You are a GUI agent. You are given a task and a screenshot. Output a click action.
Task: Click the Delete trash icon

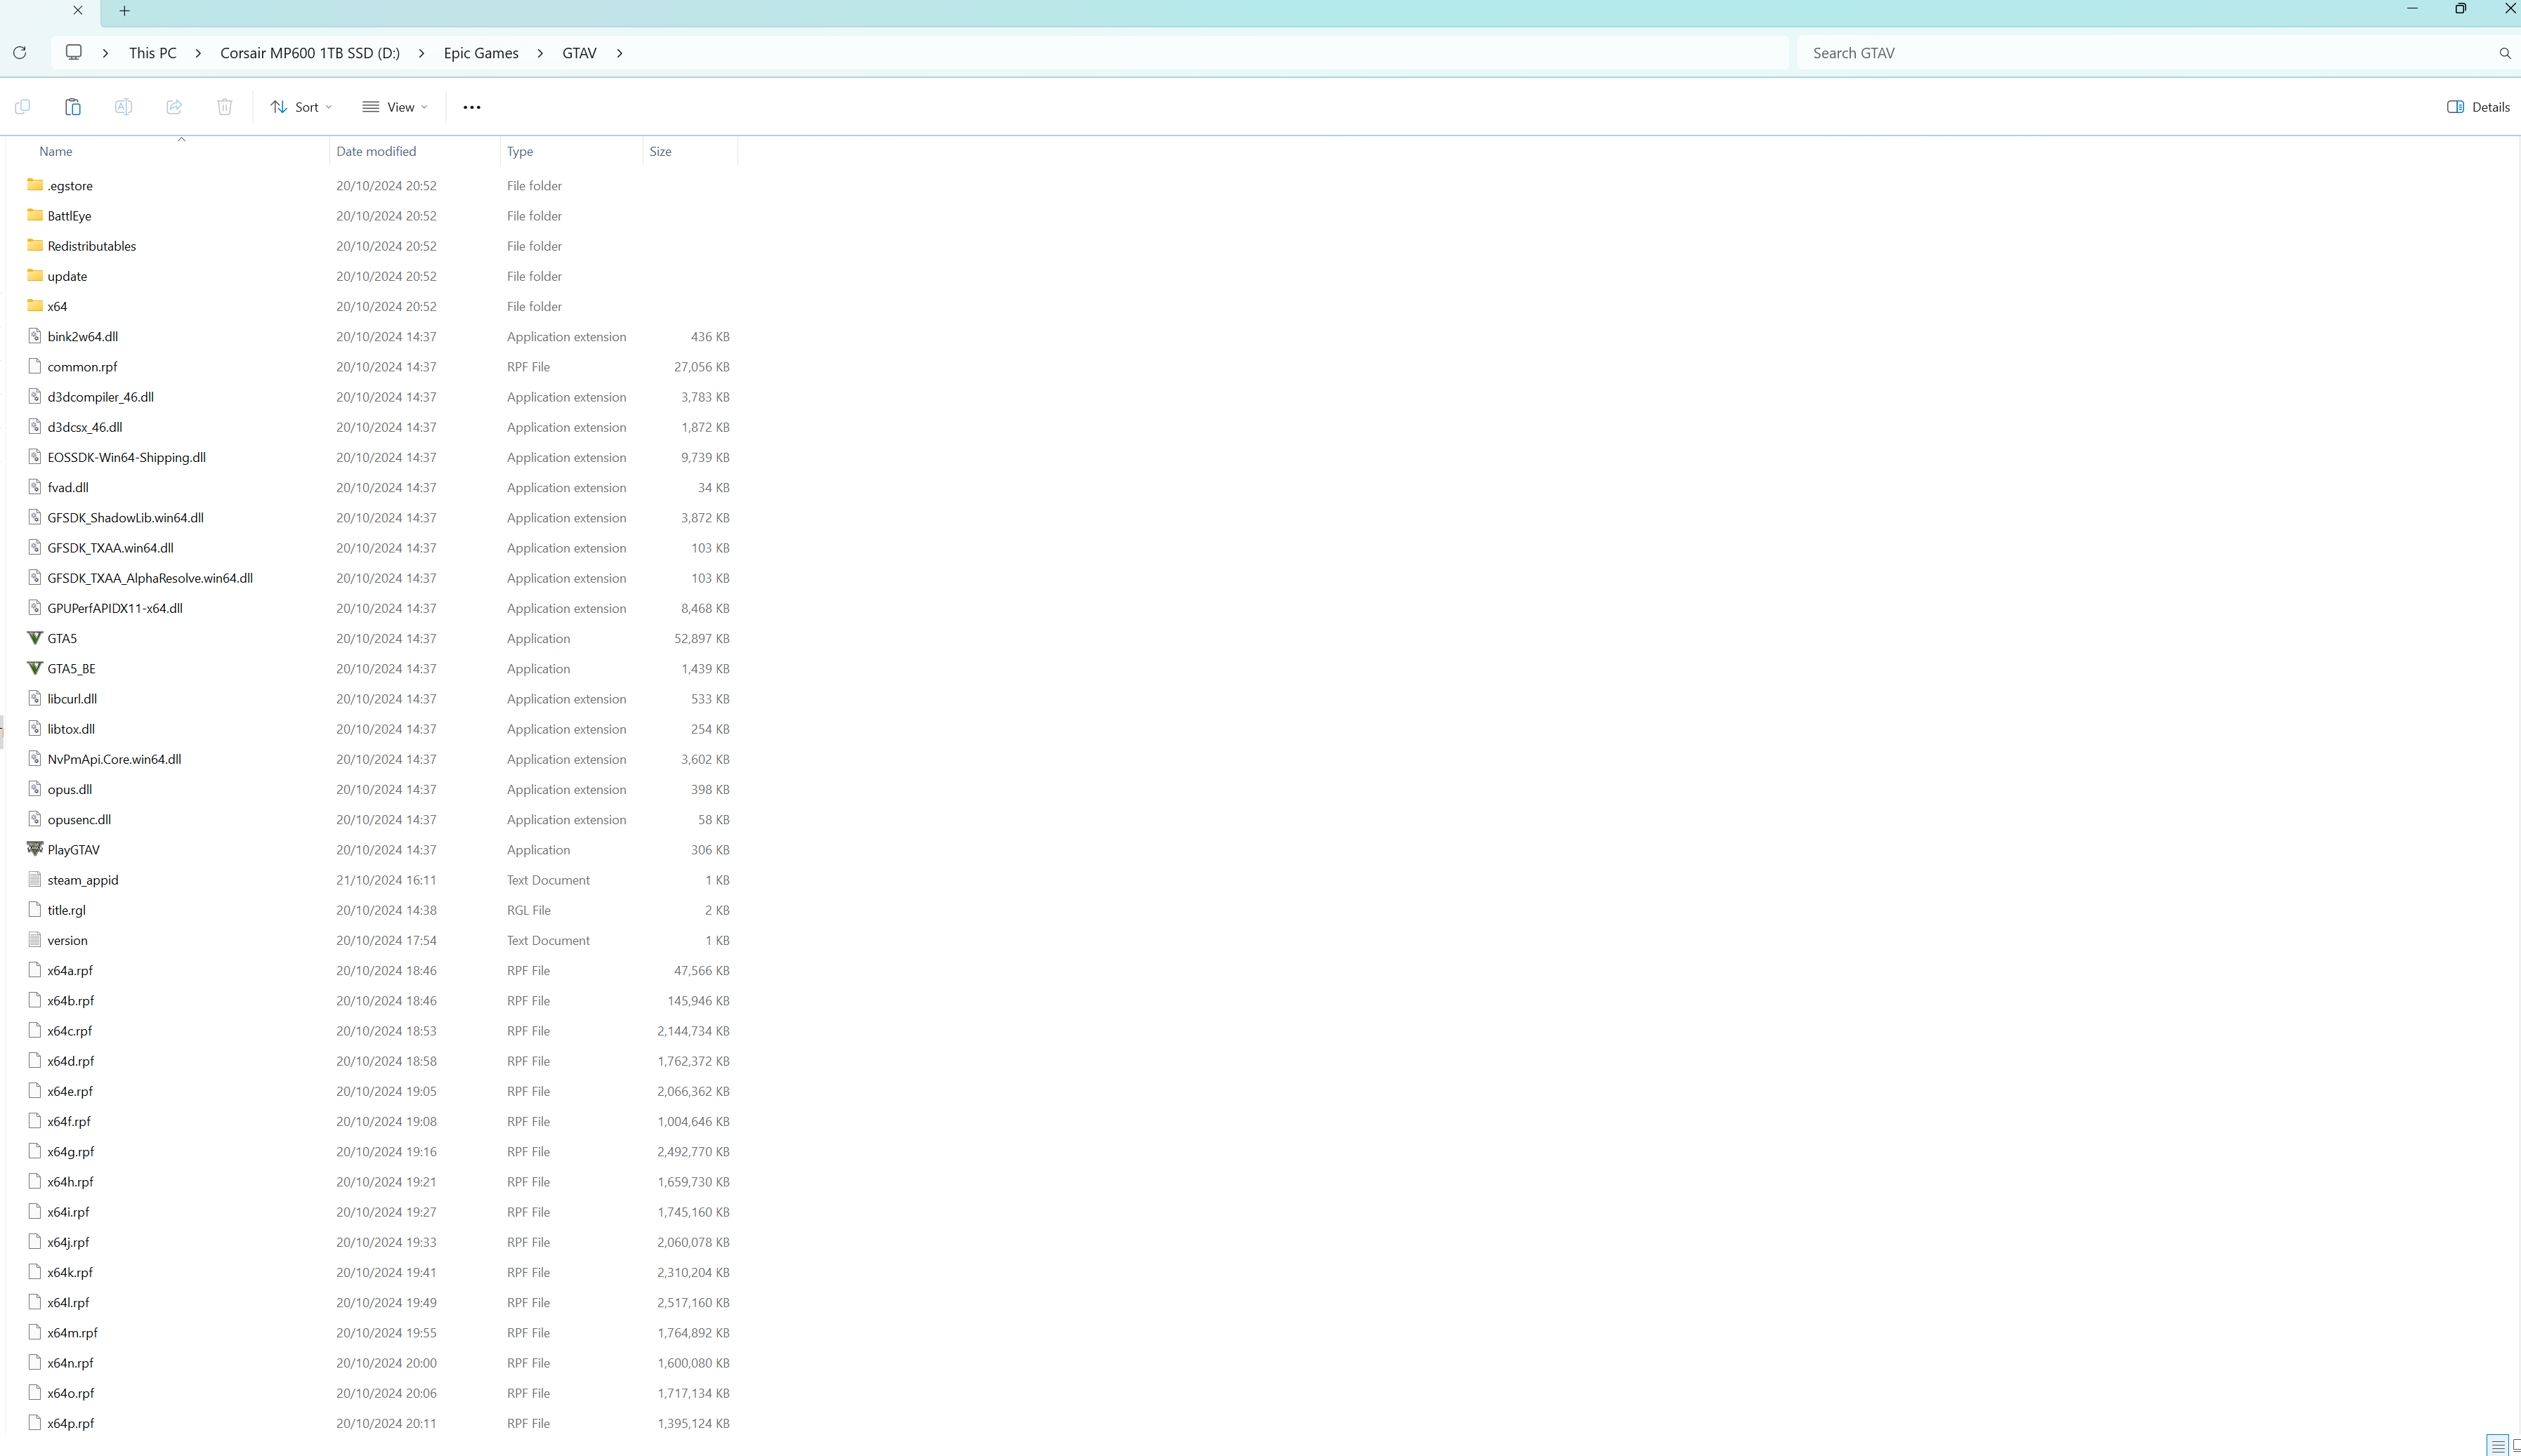(x=224, y=107)
